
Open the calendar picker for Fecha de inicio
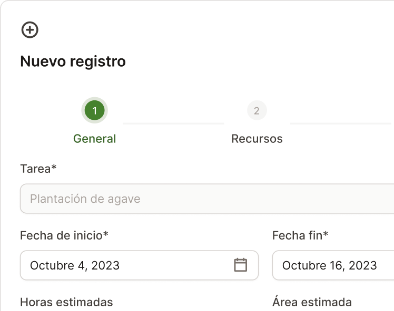pyautogui.click(x=240, y=265)
